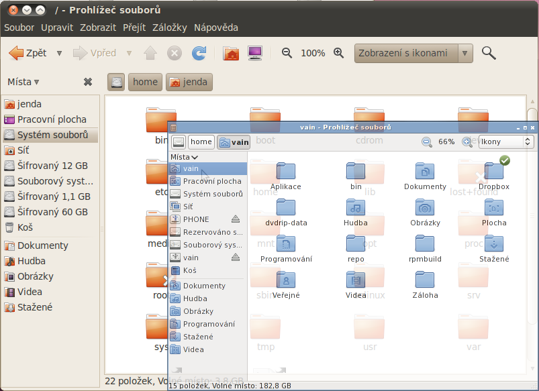This screenshot has width=539, height=391.
Task: Open the Záložky menu
Action: [170, 27]
